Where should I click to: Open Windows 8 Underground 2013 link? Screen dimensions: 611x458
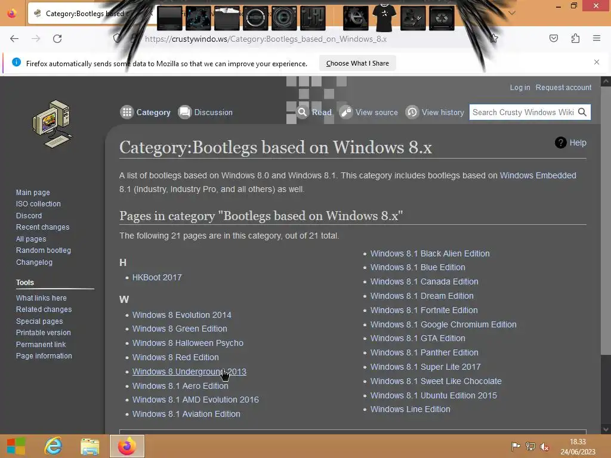point(189,372)
